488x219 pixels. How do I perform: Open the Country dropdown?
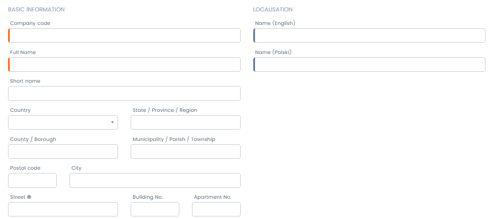[63, 122]
